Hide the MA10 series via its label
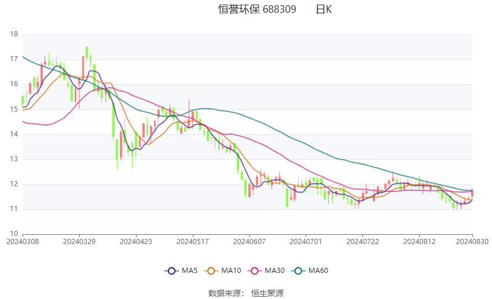Viewport: 492px width, 299px height. pos(232,271)
